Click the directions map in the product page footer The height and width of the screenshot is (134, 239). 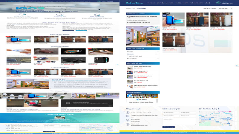pos(215,119)
